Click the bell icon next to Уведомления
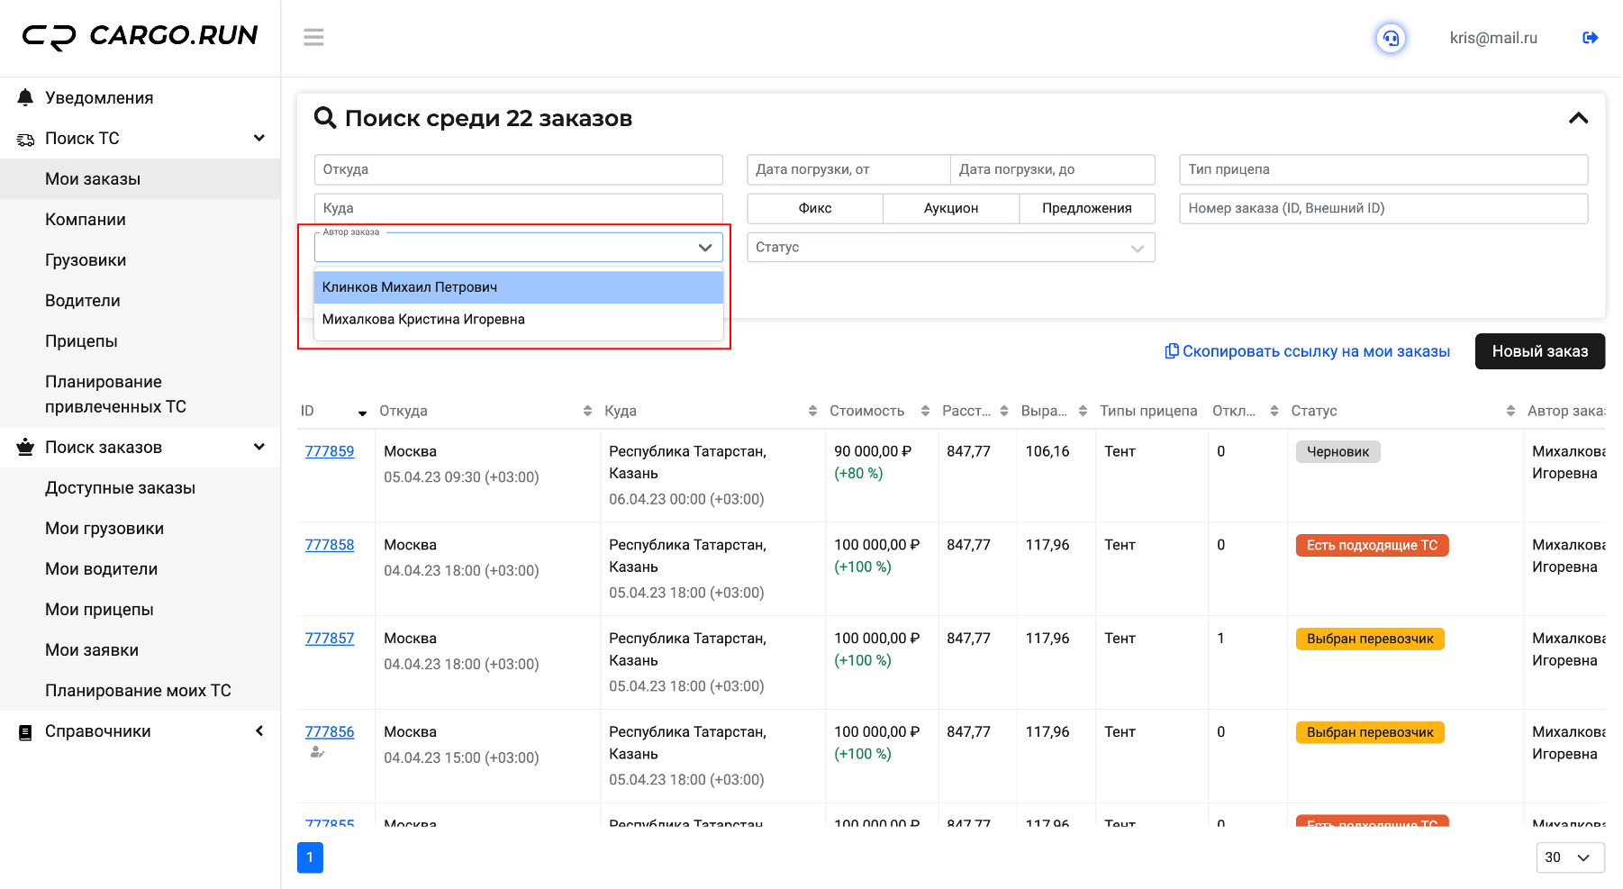This screenshot has width=1623, height=889. click(25, 97)
